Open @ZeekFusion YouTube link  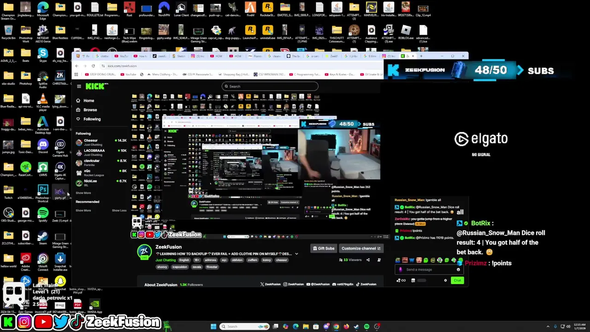[x=318, y=284]
